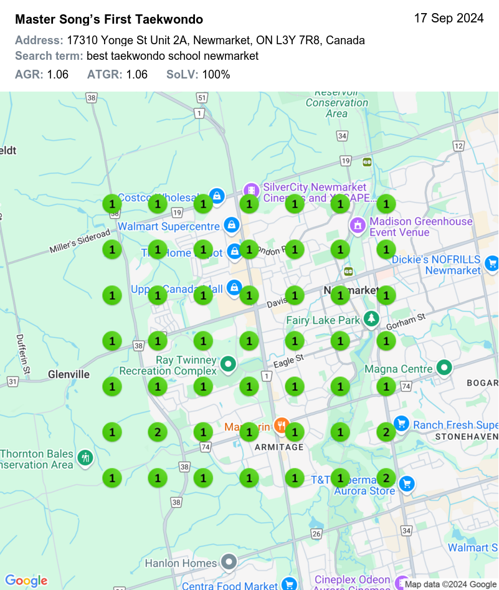Click the Centra Food Market cart pin
The height and width of the screenshot is (590, 499).
point(289,584)
